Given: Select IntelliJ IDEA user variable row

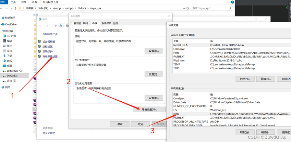Looking at the screenshot, I should [x=232, y=45].
